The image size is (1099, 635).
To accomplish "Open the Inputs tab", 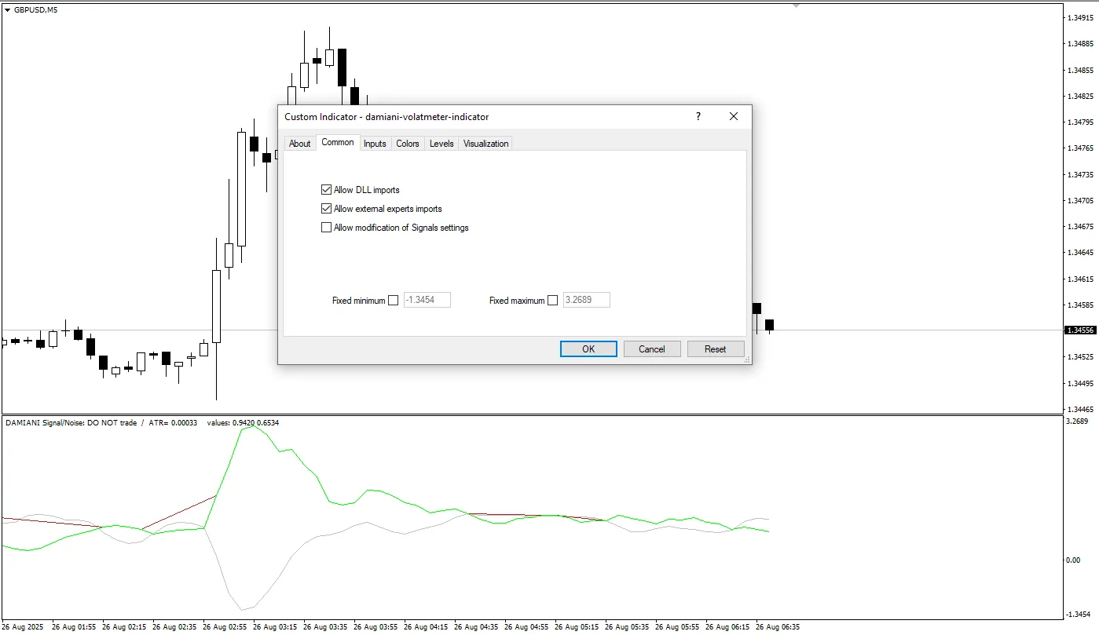I will 375,144.
